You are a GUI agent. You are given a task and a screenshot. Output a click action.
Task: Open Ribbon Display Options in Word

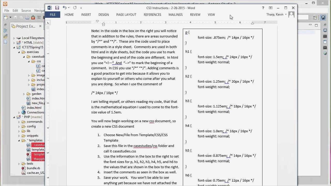[270, 8]
